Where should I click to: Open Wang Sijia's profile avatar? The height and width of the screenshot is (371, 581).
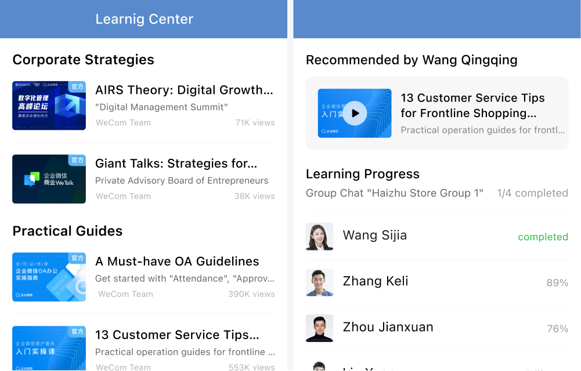(x=319, y=237)
